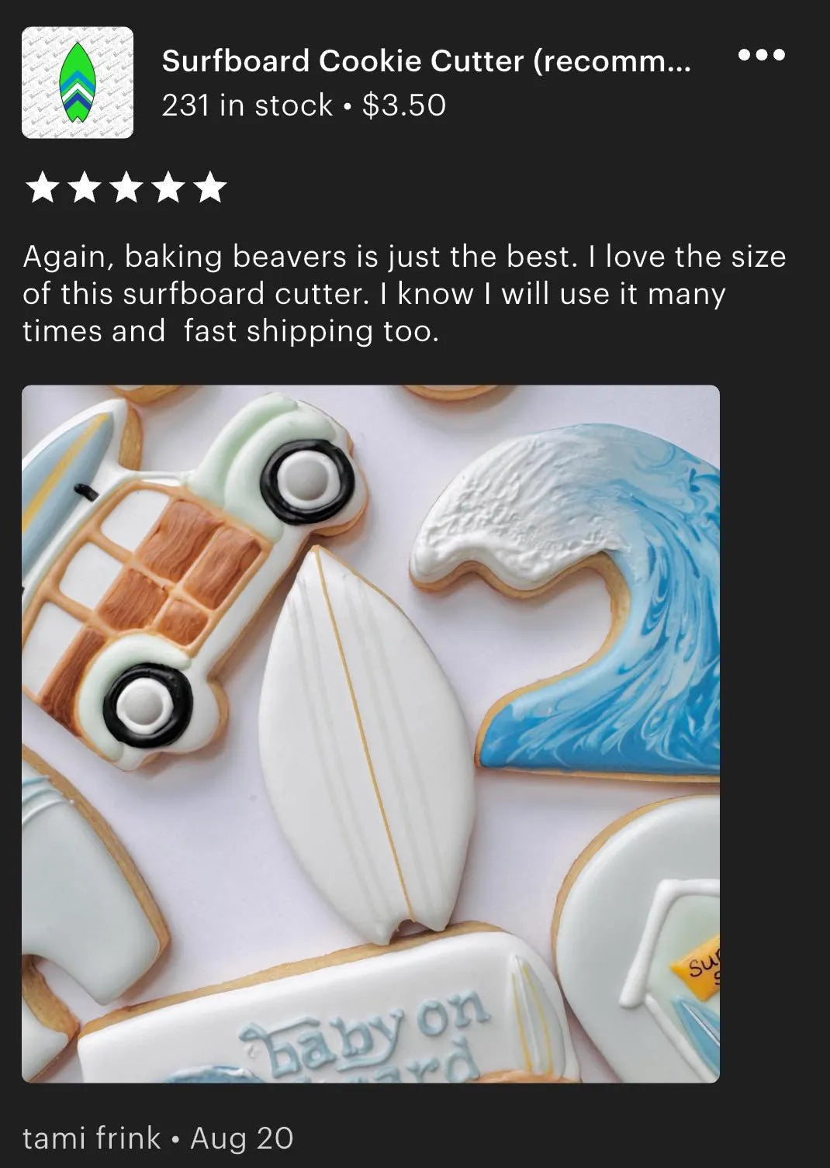Image resolution: width=830 pixels, height=1168 pixels.
Task: Select the first rating star
Action: [41, 188]
